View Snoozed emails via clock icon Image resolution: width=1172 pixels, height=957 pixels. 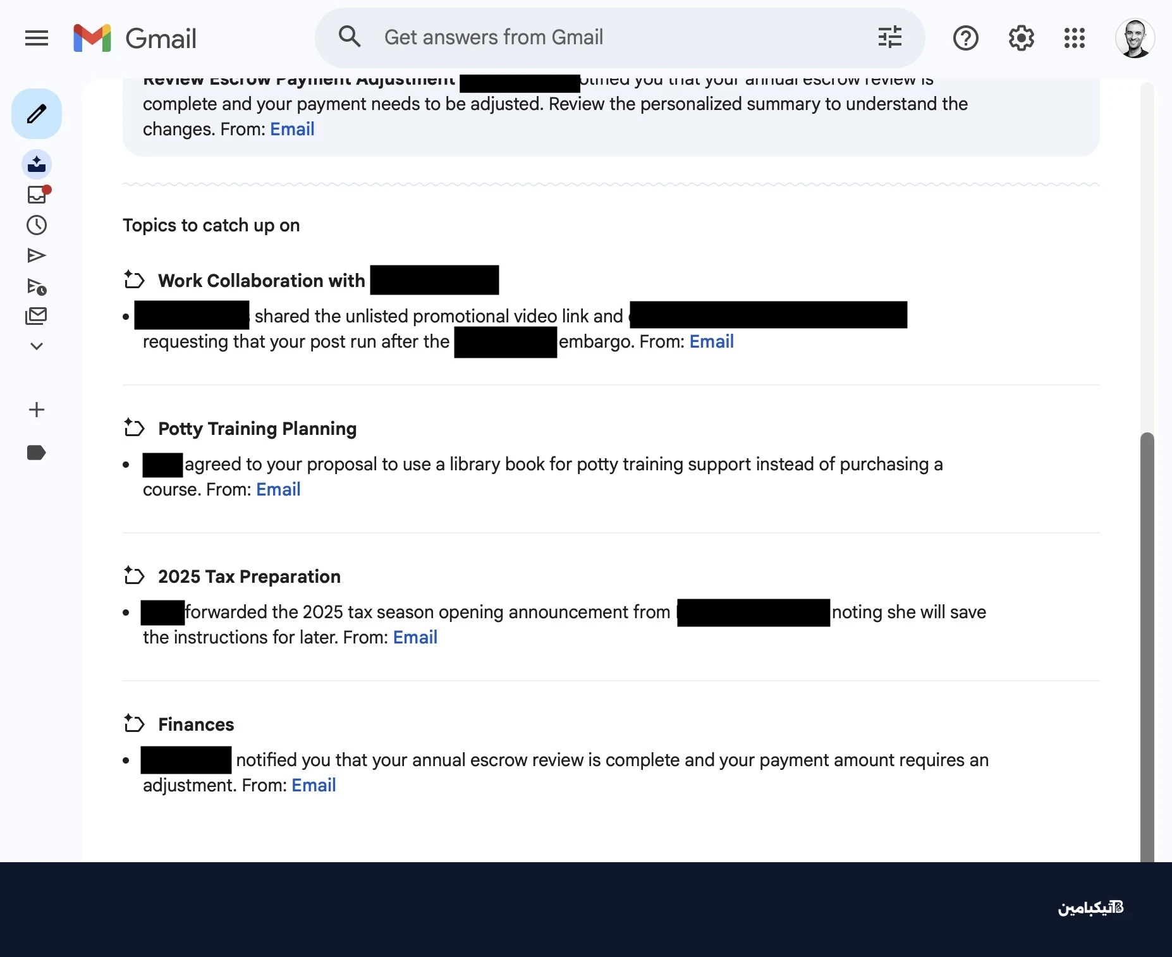37,225
